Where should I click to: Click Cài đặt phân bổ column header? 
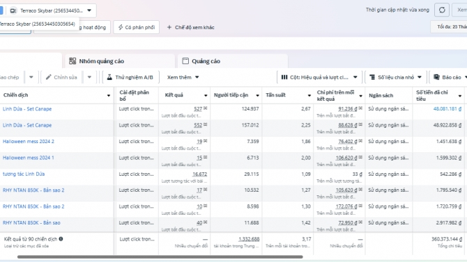pyautogui.click(x=134, y=95)
